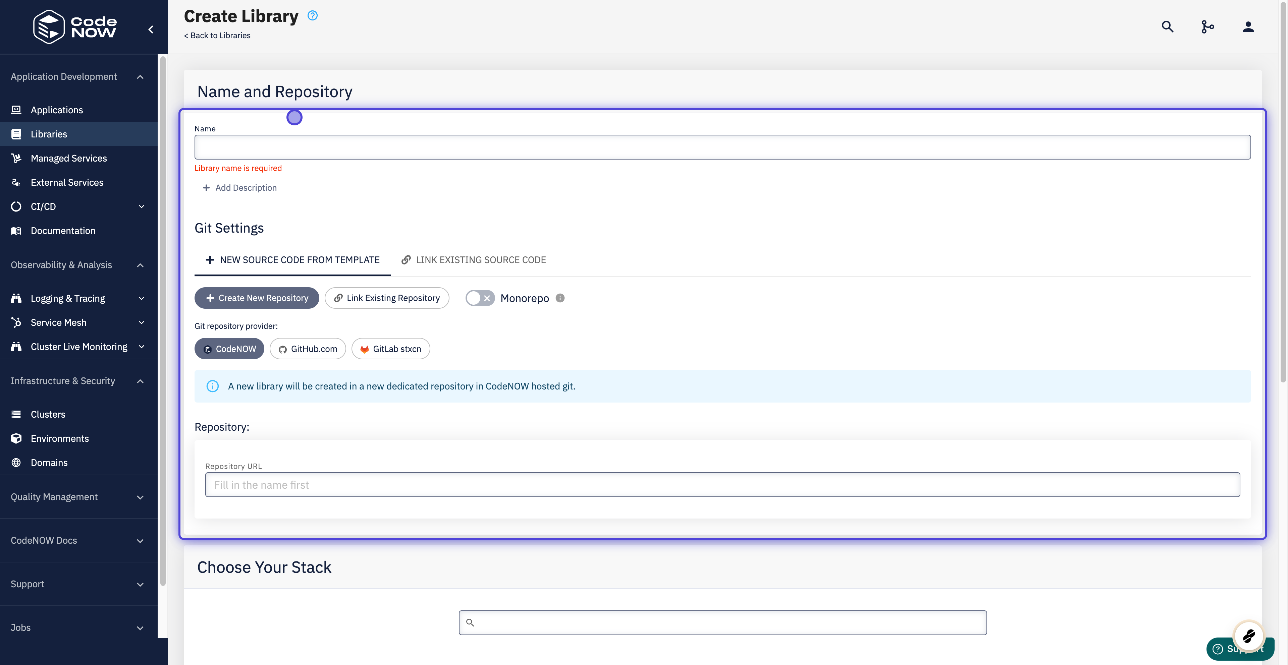Click the Logging & Tracing binoculars icon
The image size is (1288, 665).
pyautogui.click(x=16, y=298)
